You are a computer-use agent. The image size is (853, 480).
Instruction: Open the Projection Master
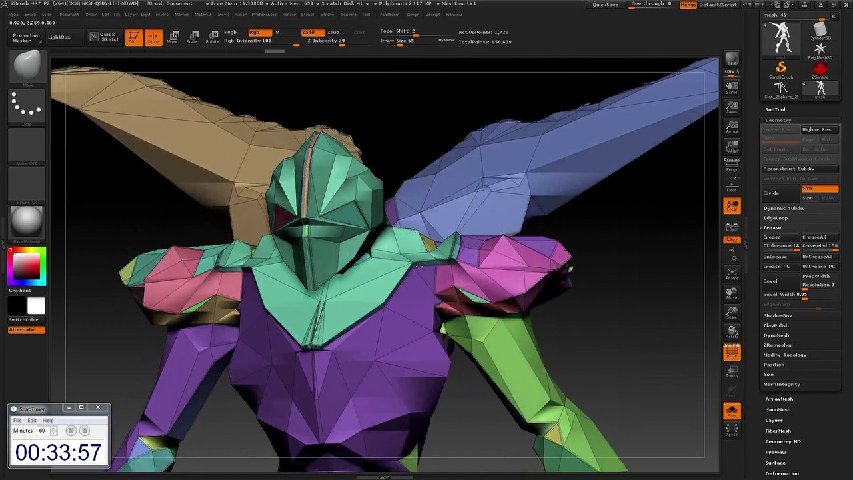[x=26, y=38]
